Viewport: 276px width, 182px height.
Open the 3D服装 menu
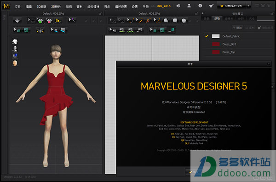coord(41,7)
